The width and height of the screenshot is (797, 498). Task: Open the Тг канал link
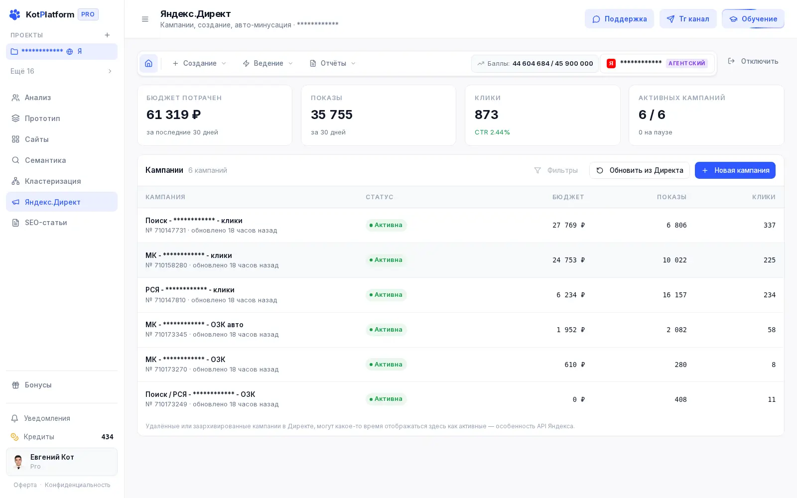(x=688, y=19)
